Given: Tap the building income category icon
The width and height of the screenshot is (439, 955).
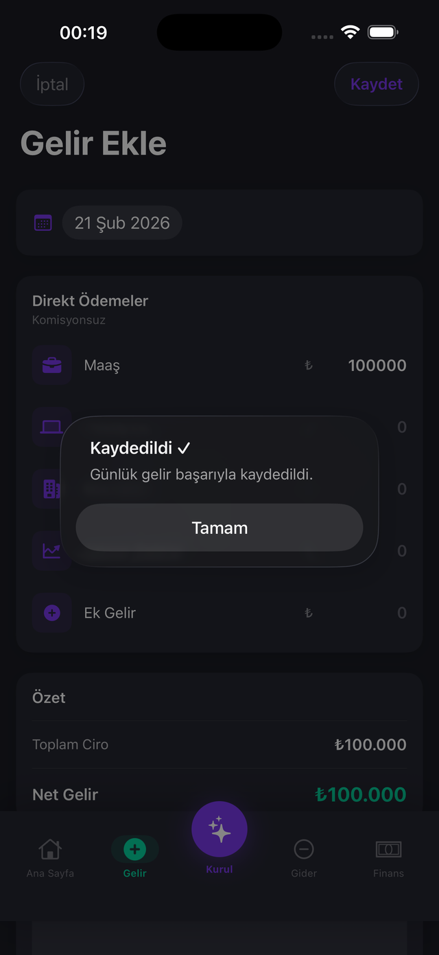Looking at the screenshot, I should [51, 488].
